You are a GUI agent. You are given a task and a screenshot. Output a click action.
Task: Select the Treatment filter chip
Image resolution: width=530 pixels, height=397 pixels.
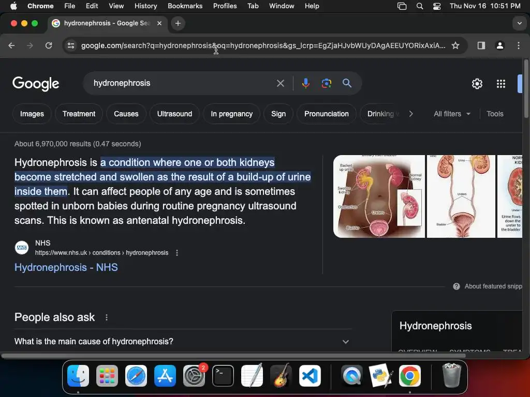click(79, 114)
